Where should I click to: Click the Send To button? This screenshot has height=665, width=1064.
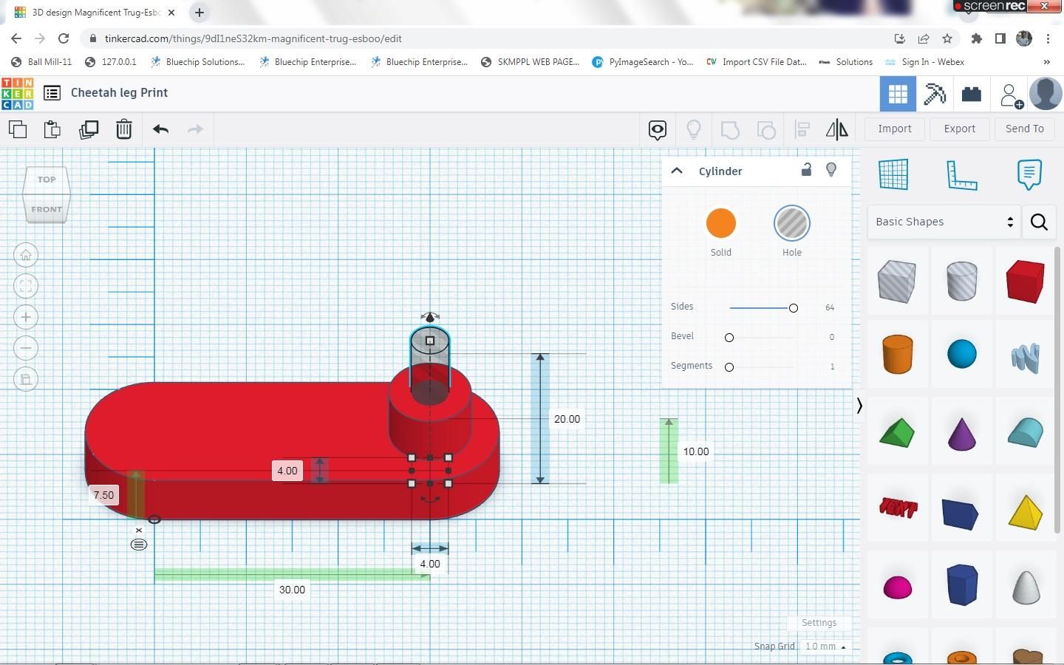(1024, 129)
